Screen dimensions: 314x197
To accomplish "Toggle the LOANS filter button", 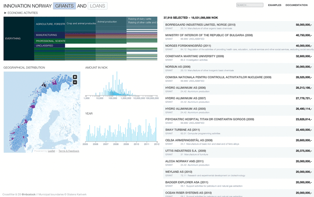I will [98, 6].
